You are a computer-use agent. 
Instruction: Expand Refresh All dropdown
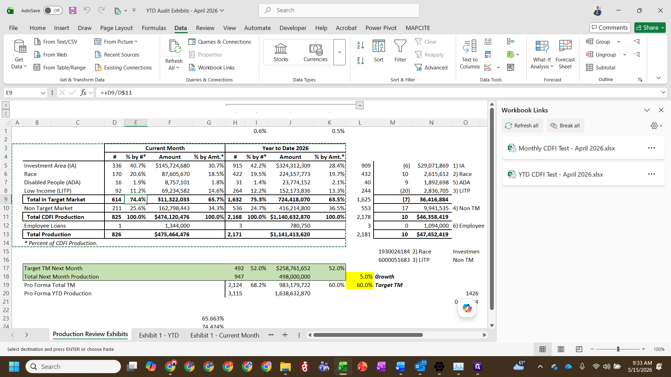point(178,68)
